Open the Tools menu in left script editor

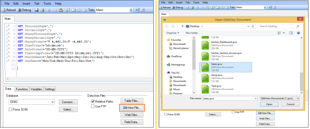(x=47, y=4)
